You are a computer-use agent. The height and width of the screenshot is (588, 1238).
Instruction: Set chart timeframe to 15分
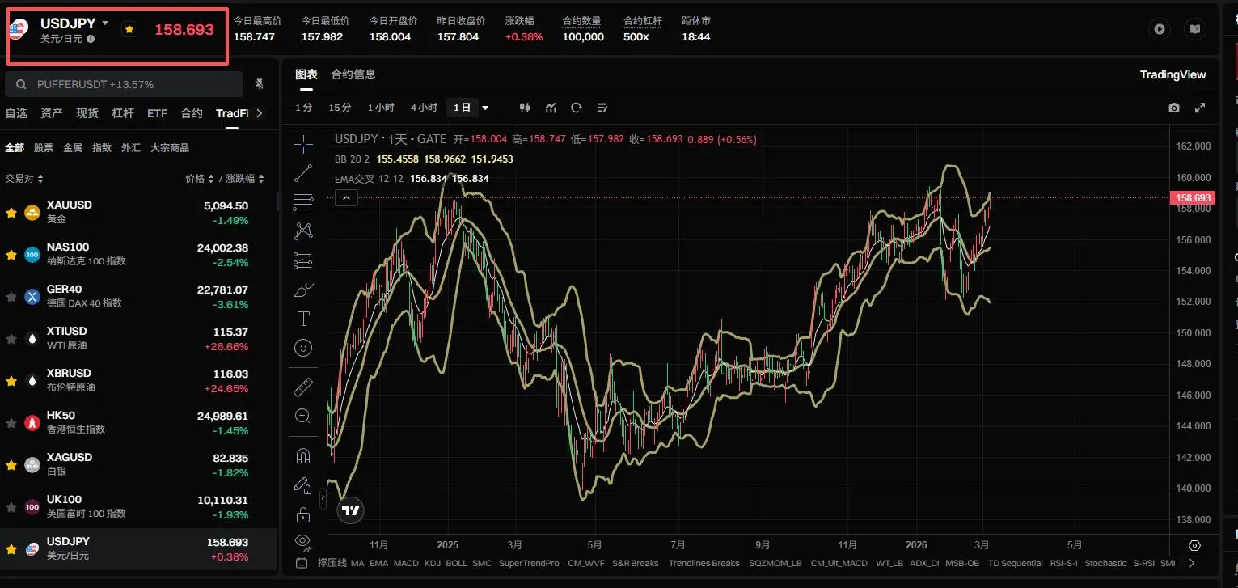tap(340, 108)
